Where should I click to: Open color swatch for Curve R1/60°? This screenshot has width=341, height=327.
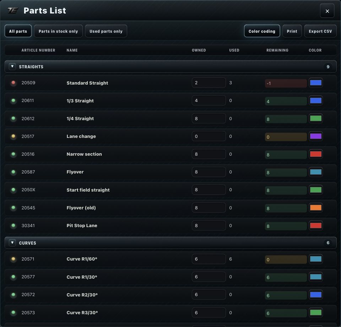(x=315, y=259)
